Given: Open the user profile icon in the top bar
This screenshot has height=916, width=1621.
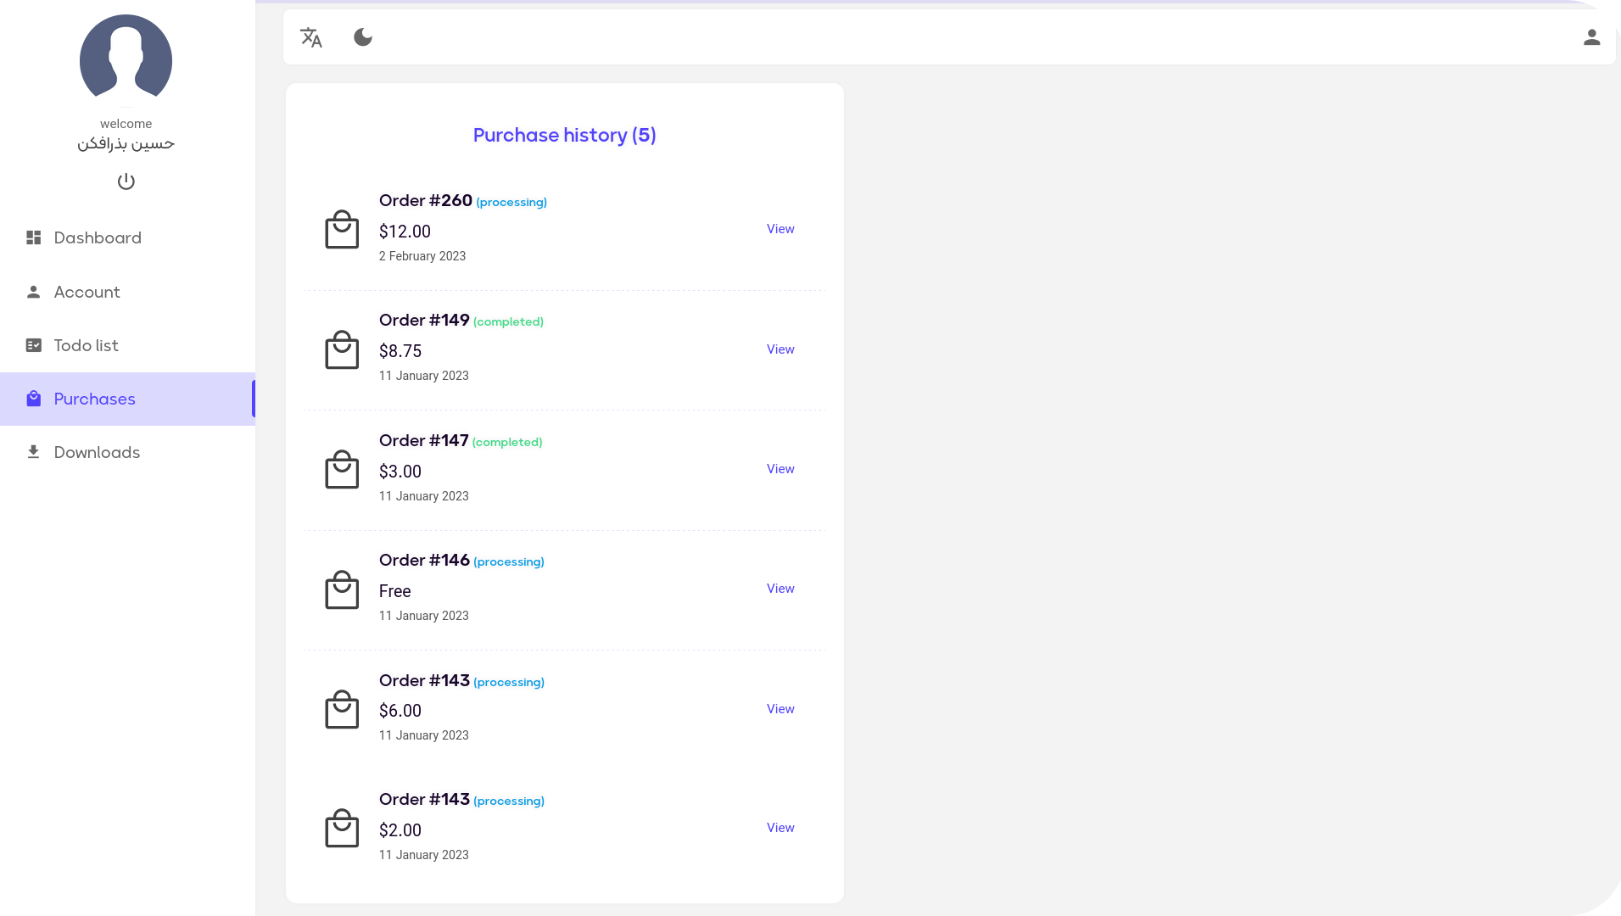Looking at the screenshot, I should (1591, 37).
